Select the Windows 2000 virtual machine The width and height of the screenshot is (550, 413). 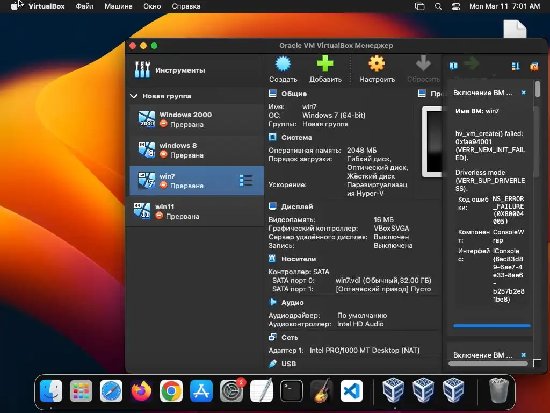click(197, 119)
